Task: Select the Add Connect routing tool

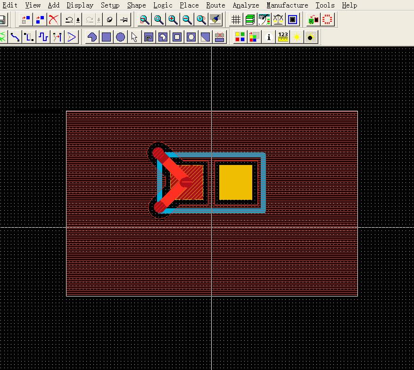Action: coord(15,37)
